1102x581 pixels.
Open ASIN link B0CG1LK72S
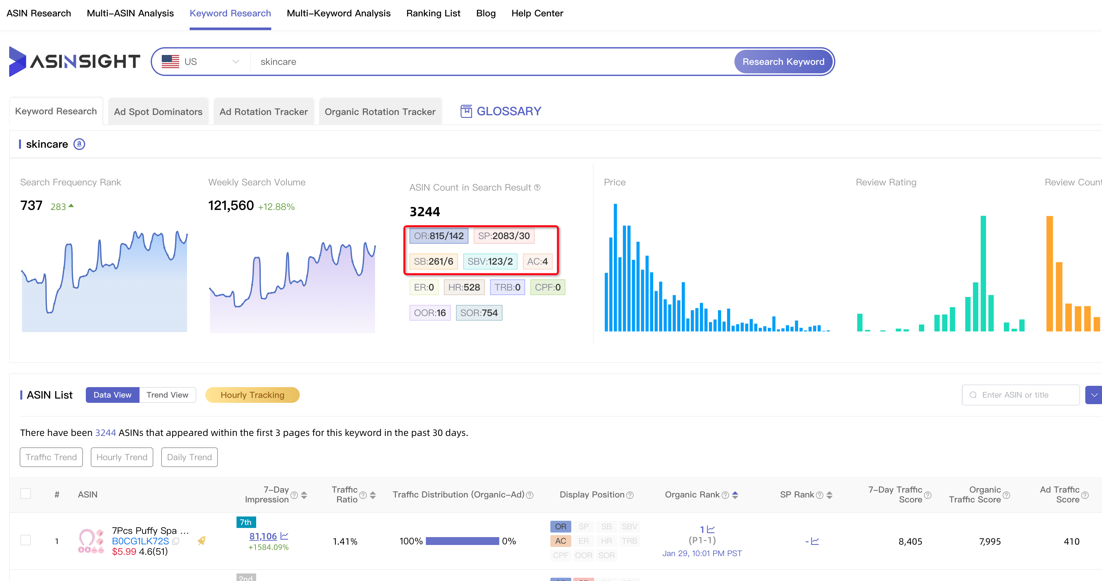tap(140, 541)
